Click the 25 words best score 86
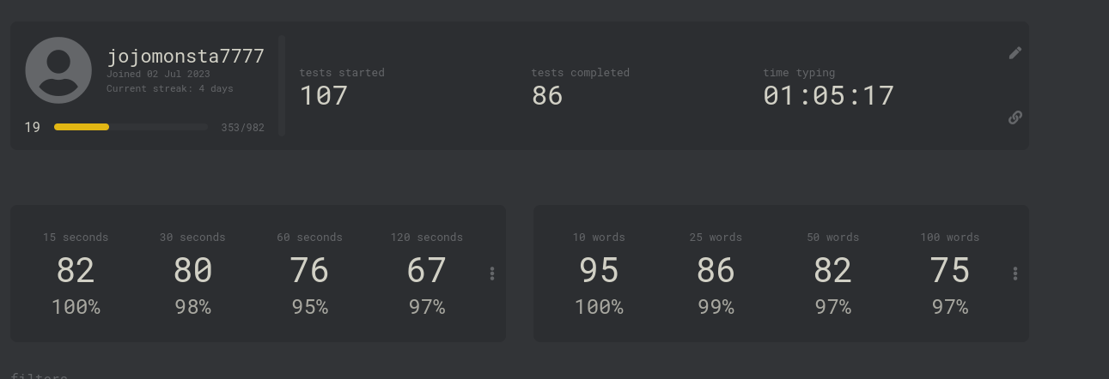 pyautogui.click(x=716, y=271)
